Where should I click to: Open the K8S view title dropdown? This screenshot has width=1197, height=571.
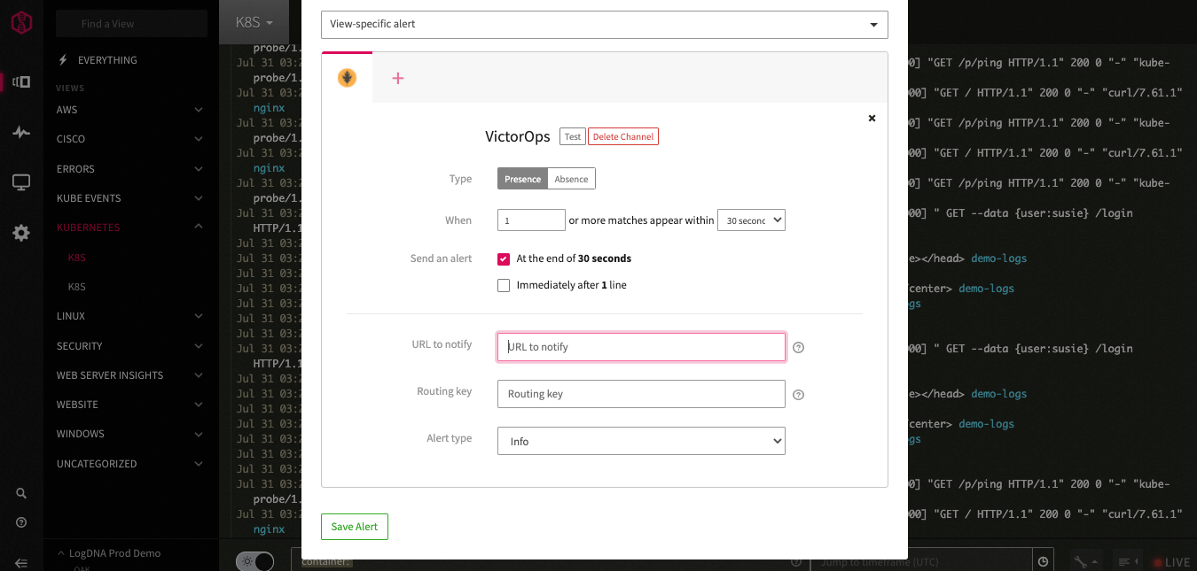(x=254, y=22)
